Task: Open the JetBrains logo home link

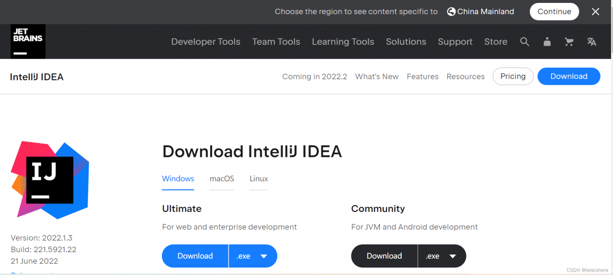Action: point(28,42)
